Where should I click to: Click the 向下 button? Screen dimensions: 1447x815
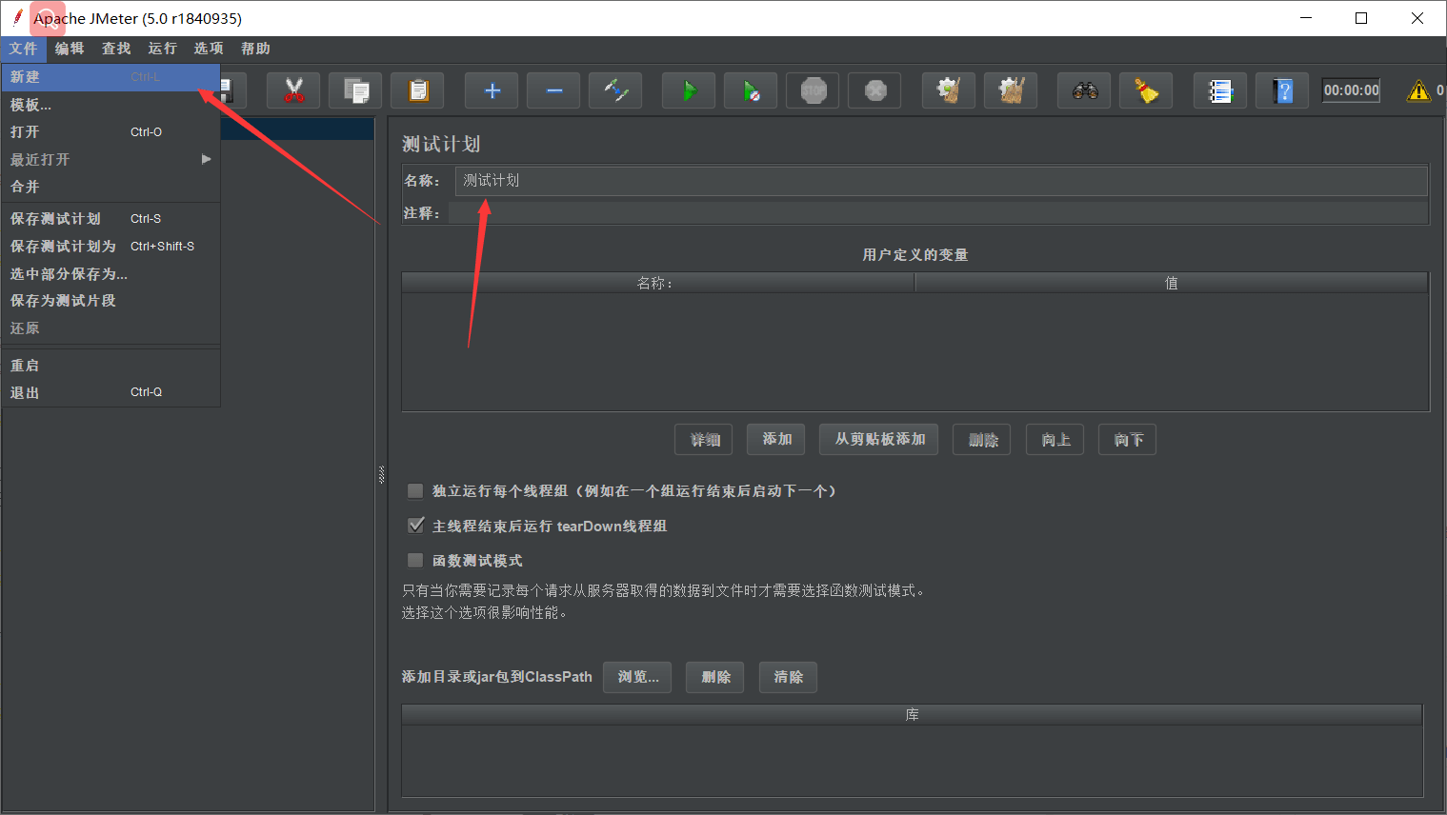pyautogui.click(x=1127, y=440)
